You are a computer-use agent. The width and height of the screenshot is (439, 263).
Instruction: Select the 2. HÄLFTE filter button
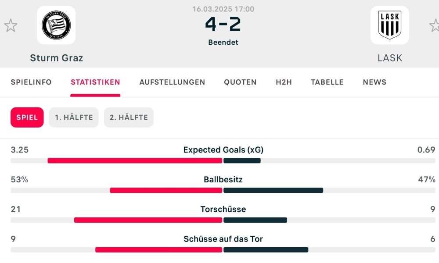coord(129,117)
